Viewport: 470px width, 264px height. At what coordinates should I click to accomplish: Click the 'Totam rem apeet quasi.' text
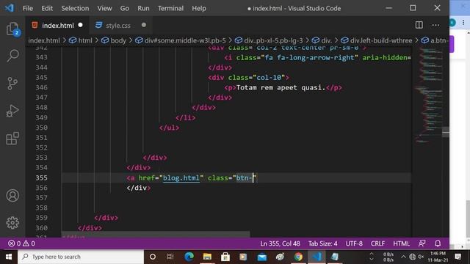tap(281, 87)
